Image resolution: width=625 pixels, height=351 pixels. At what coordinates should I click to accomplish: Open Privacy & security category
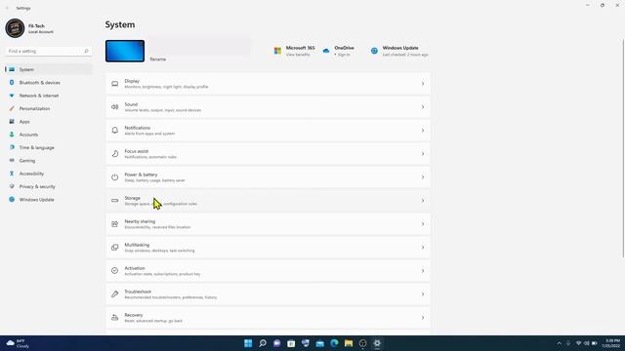pos(49,186)
